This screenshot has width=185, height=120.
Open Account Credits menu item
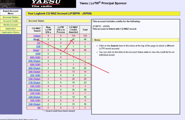coord(10,21)
